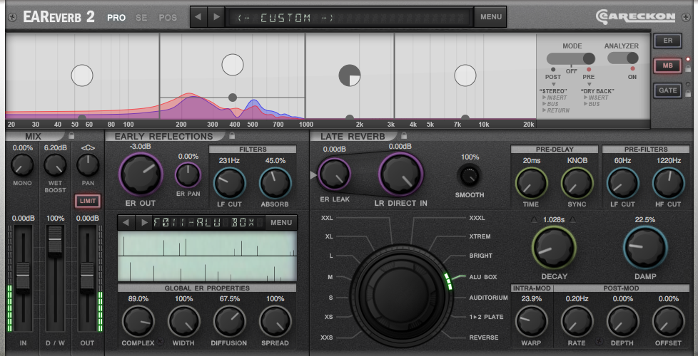The width and height of the screenshot is (698, 356).
Task: Click the Pre-Filters LF CUT knob
Action: (623, 183)
